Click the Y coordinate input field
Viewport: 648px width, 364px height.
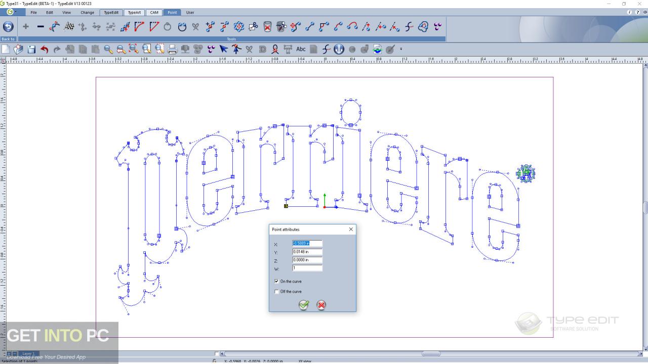coord(307,252)
